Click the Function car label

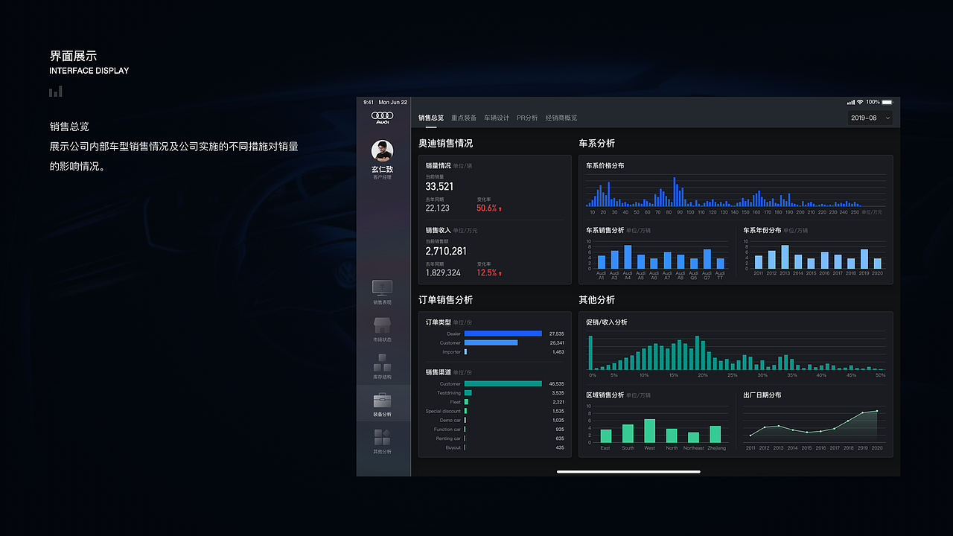(x=447, y=430)
